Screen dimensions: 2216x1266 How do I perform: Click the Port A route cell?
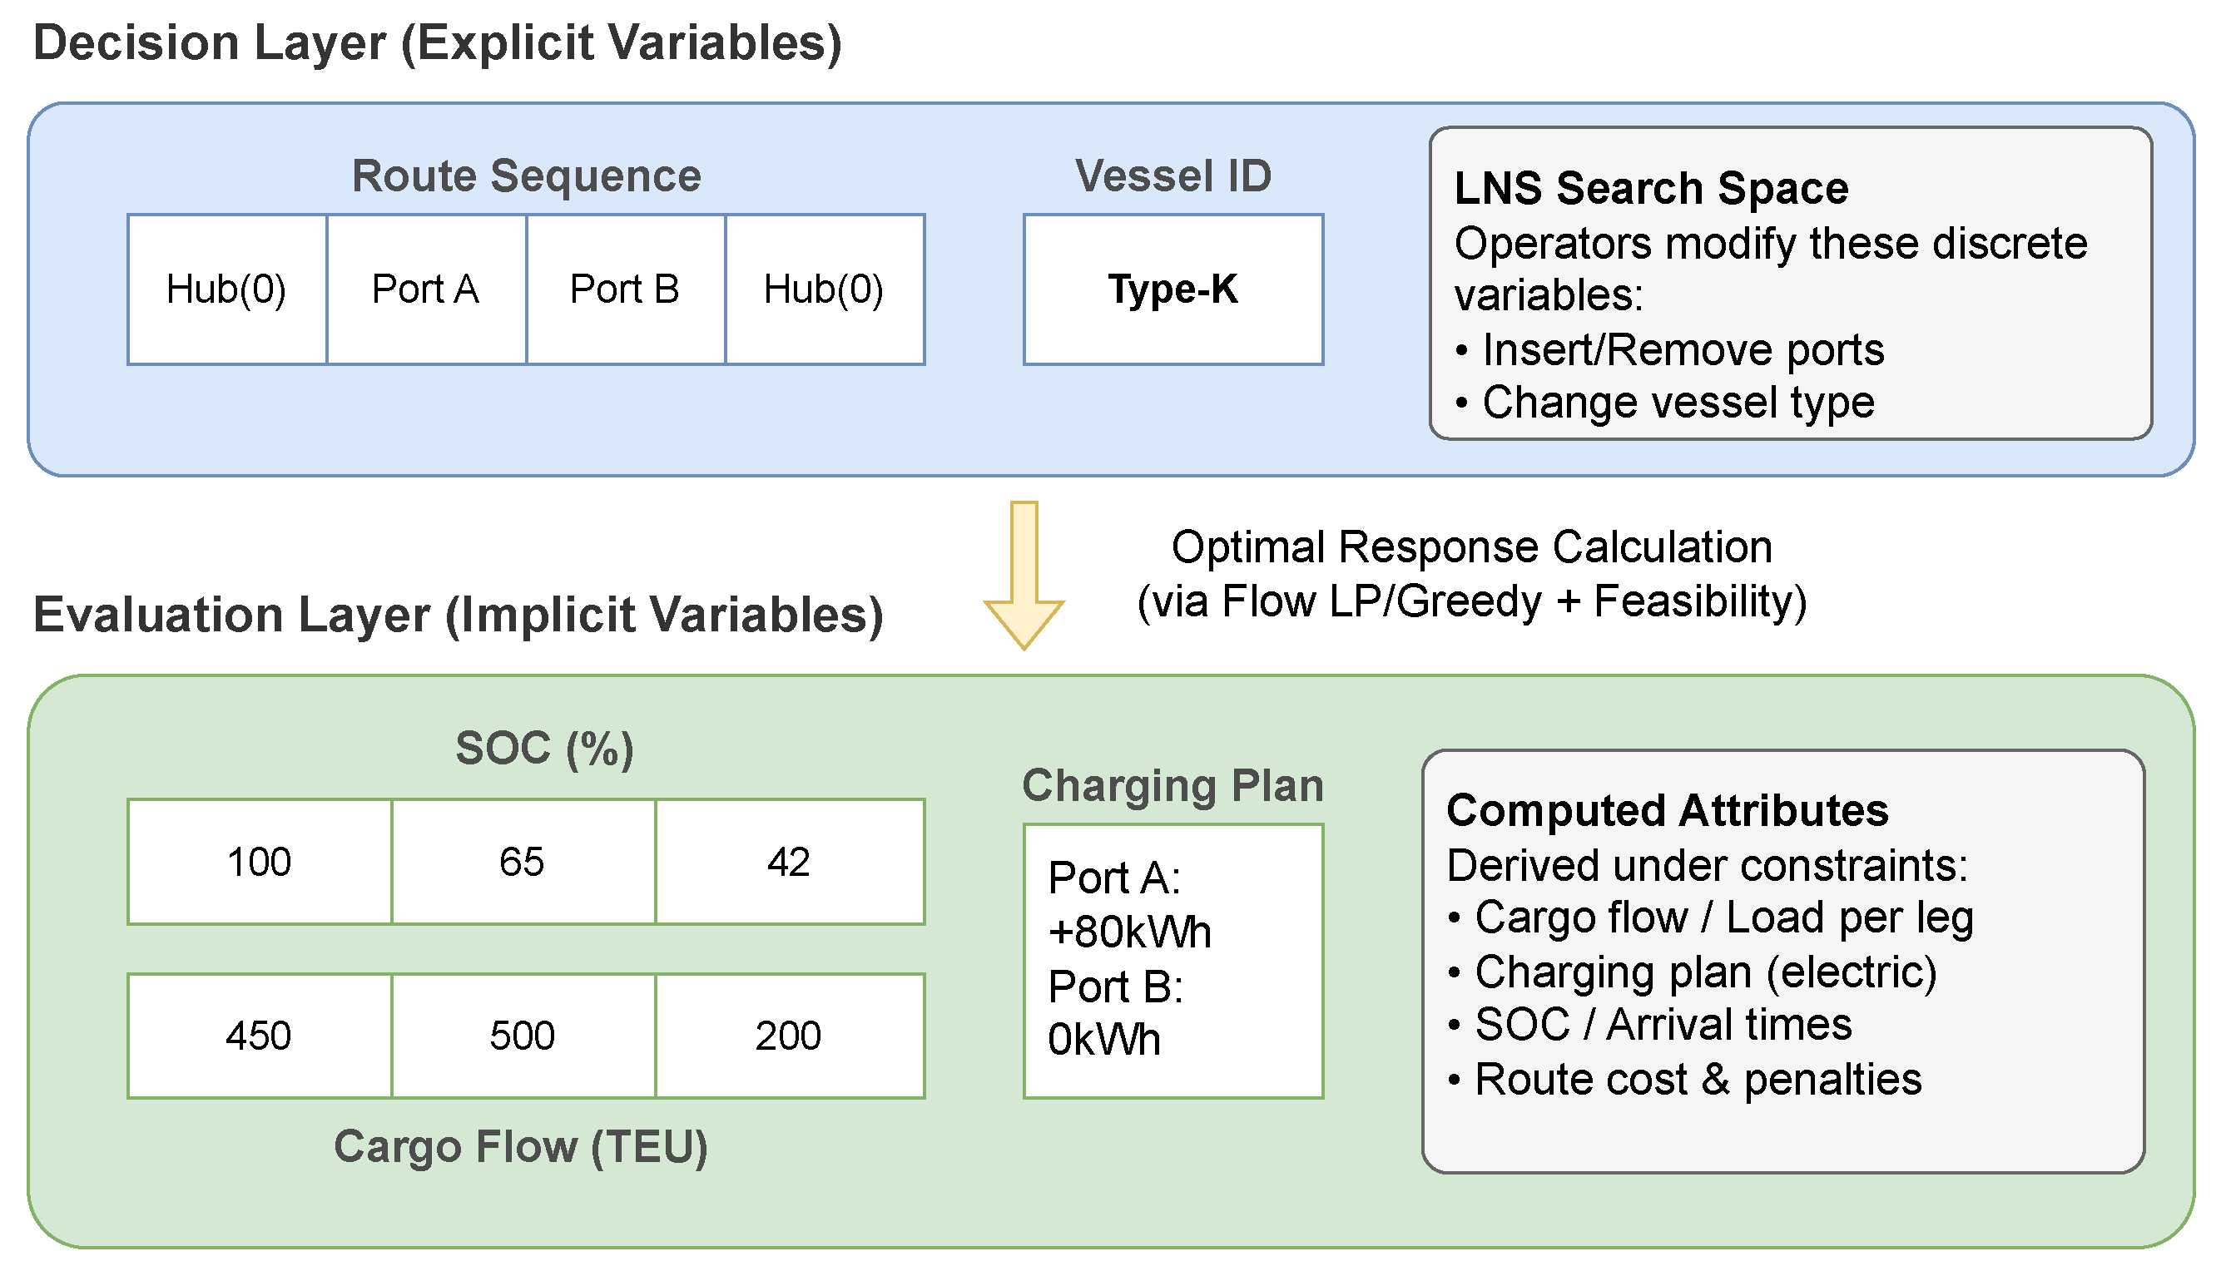[426, 289]
